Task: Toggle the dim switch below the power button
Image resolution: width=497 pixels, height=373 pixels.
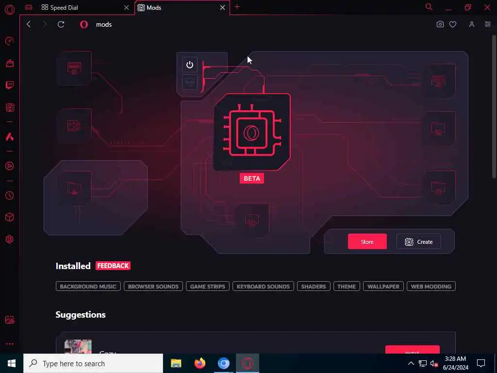Action: [190, 83]
